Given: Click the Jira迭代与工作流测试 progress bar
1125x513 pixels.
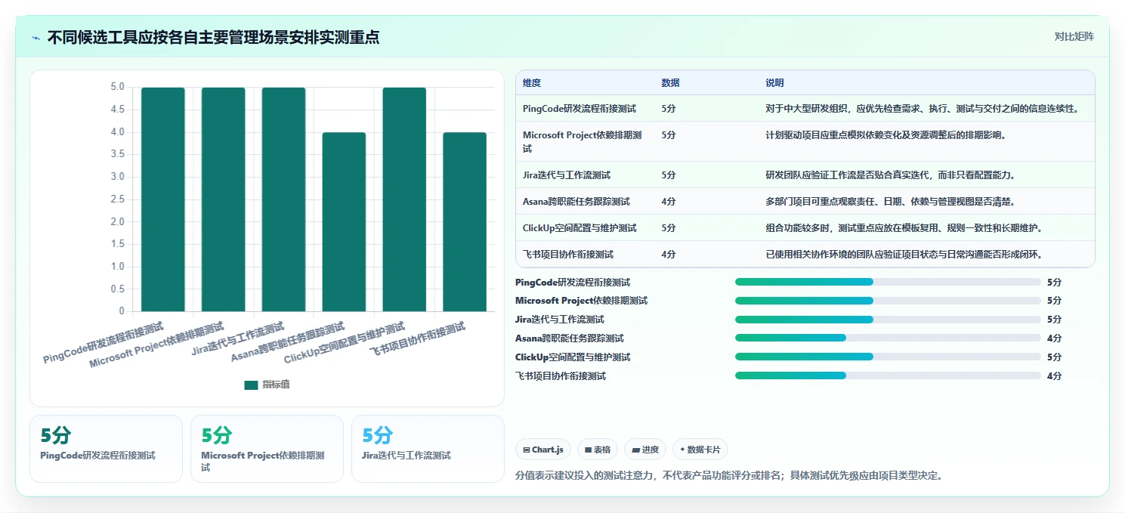Looking at the screenshot, I should point(888,320).
